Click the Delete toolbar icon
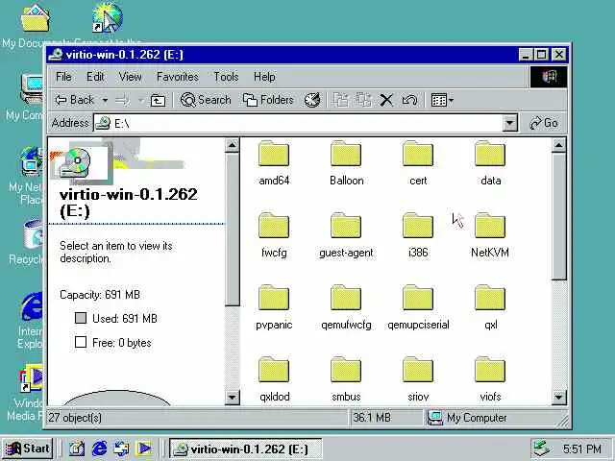Viewport: 615px width, 461px height. pos(386,100)
